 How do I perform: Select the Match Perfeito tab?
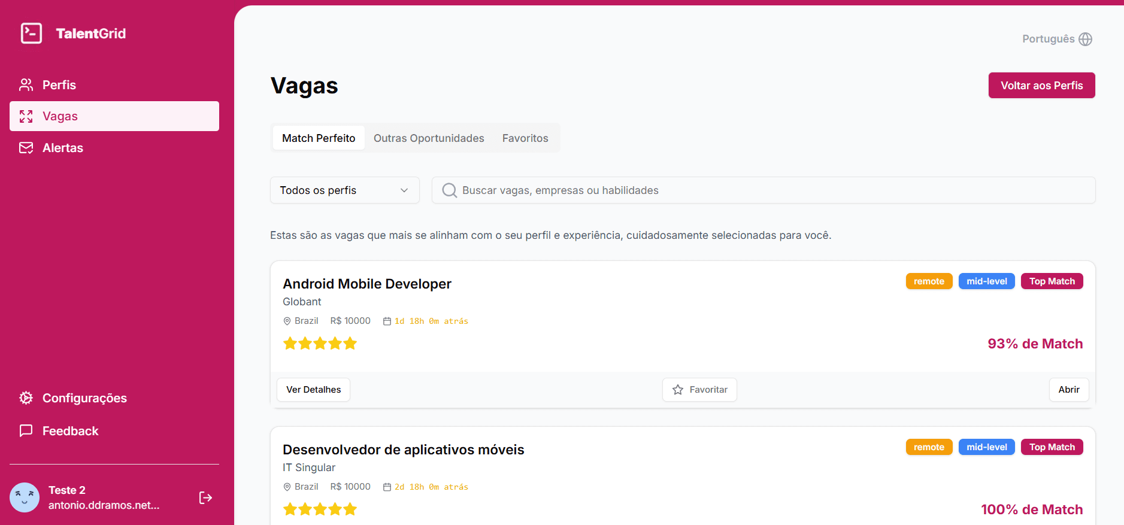(319, 138)
